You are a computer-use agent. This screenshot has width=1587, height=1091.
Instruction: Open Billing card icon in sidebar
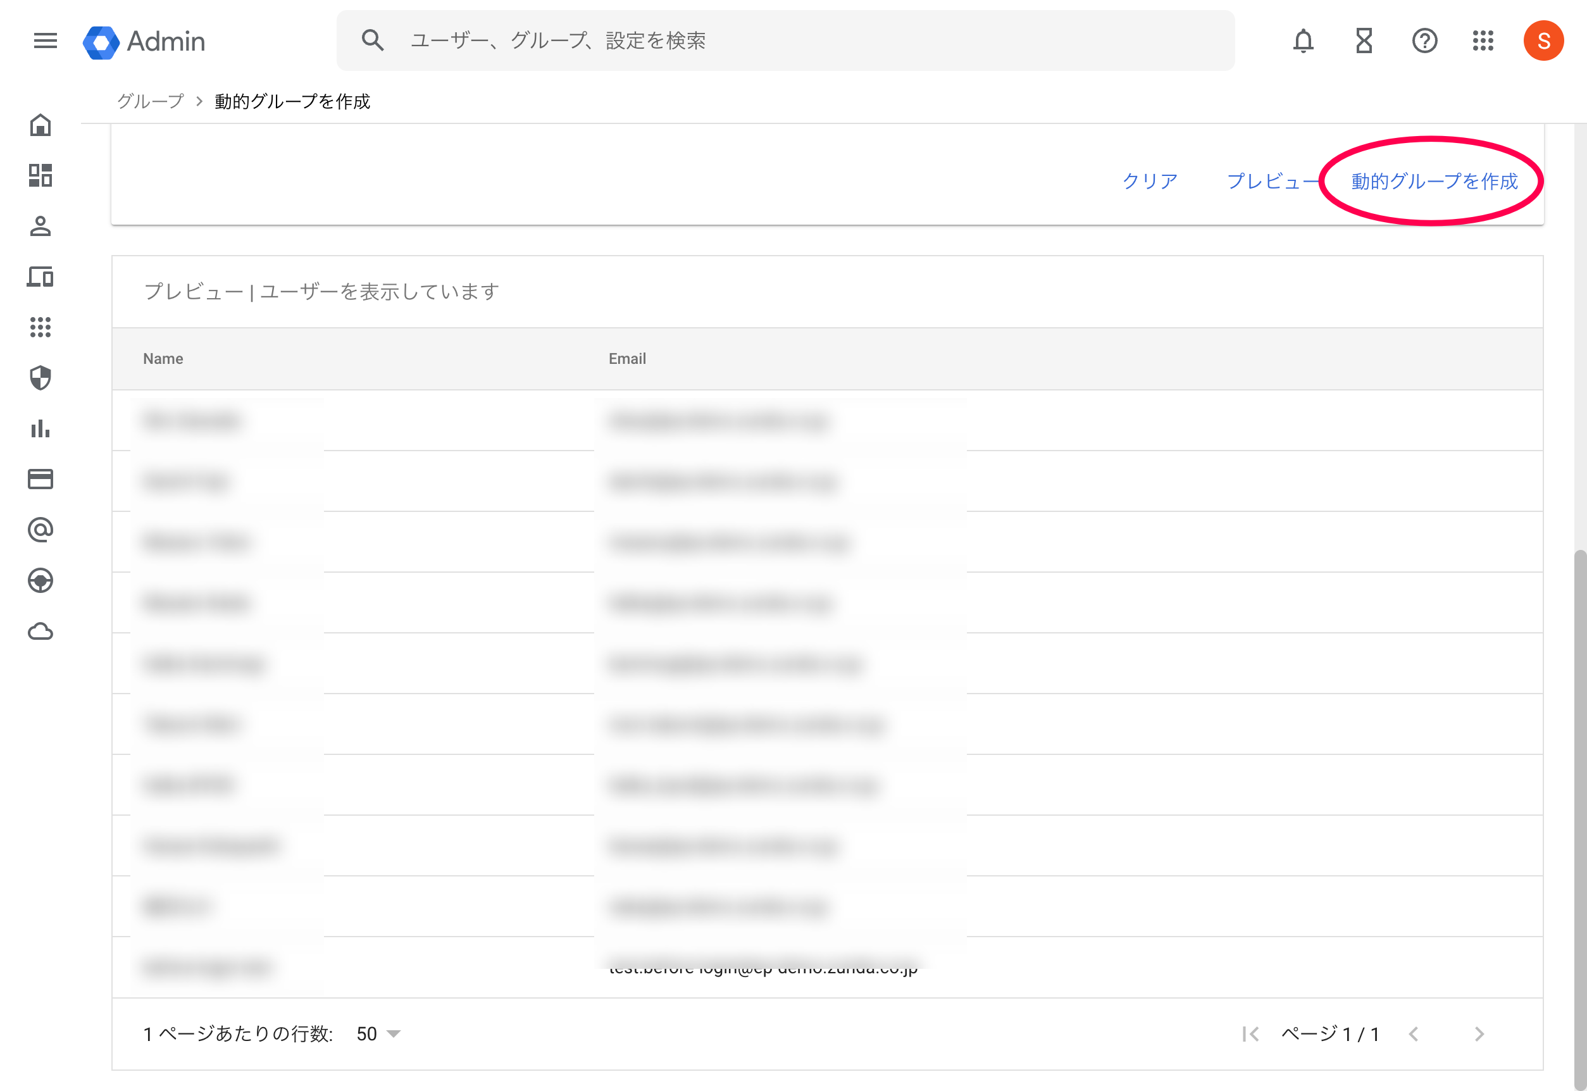coord(40,479)
